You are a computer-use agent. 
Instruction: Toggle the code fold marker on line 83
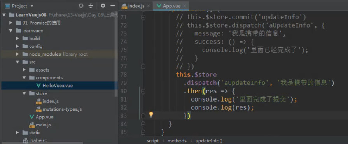[x=143, y=116]
